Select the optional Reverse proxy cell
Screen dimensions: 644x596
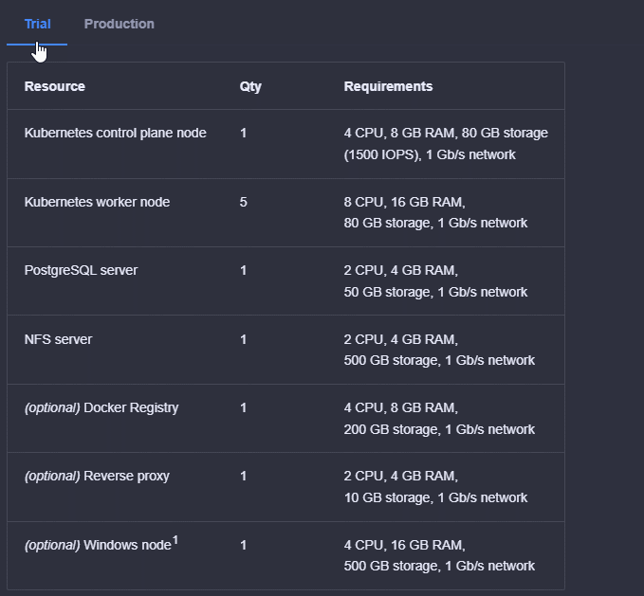97,476
